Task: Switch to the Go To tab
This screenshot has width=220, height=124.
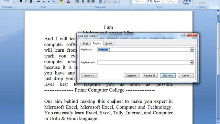Action: (x=109, y=43)
